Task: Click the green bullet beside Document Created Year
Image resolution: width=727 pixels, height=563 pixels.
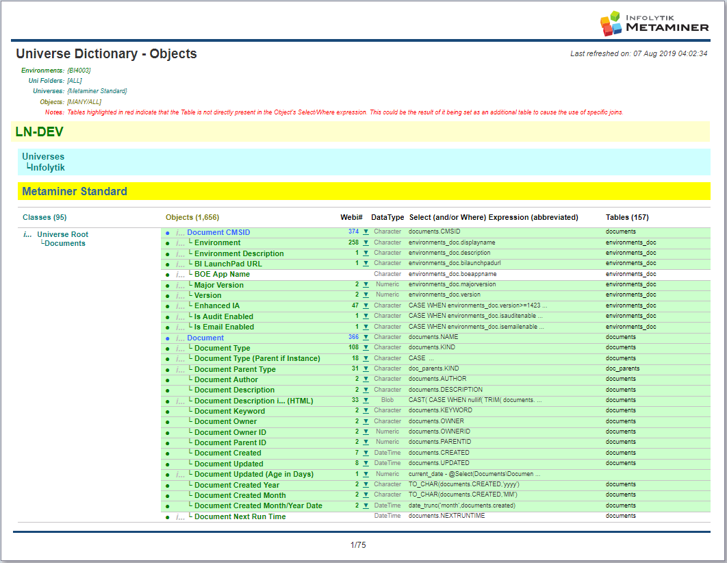Action: [x=168, y=486]
